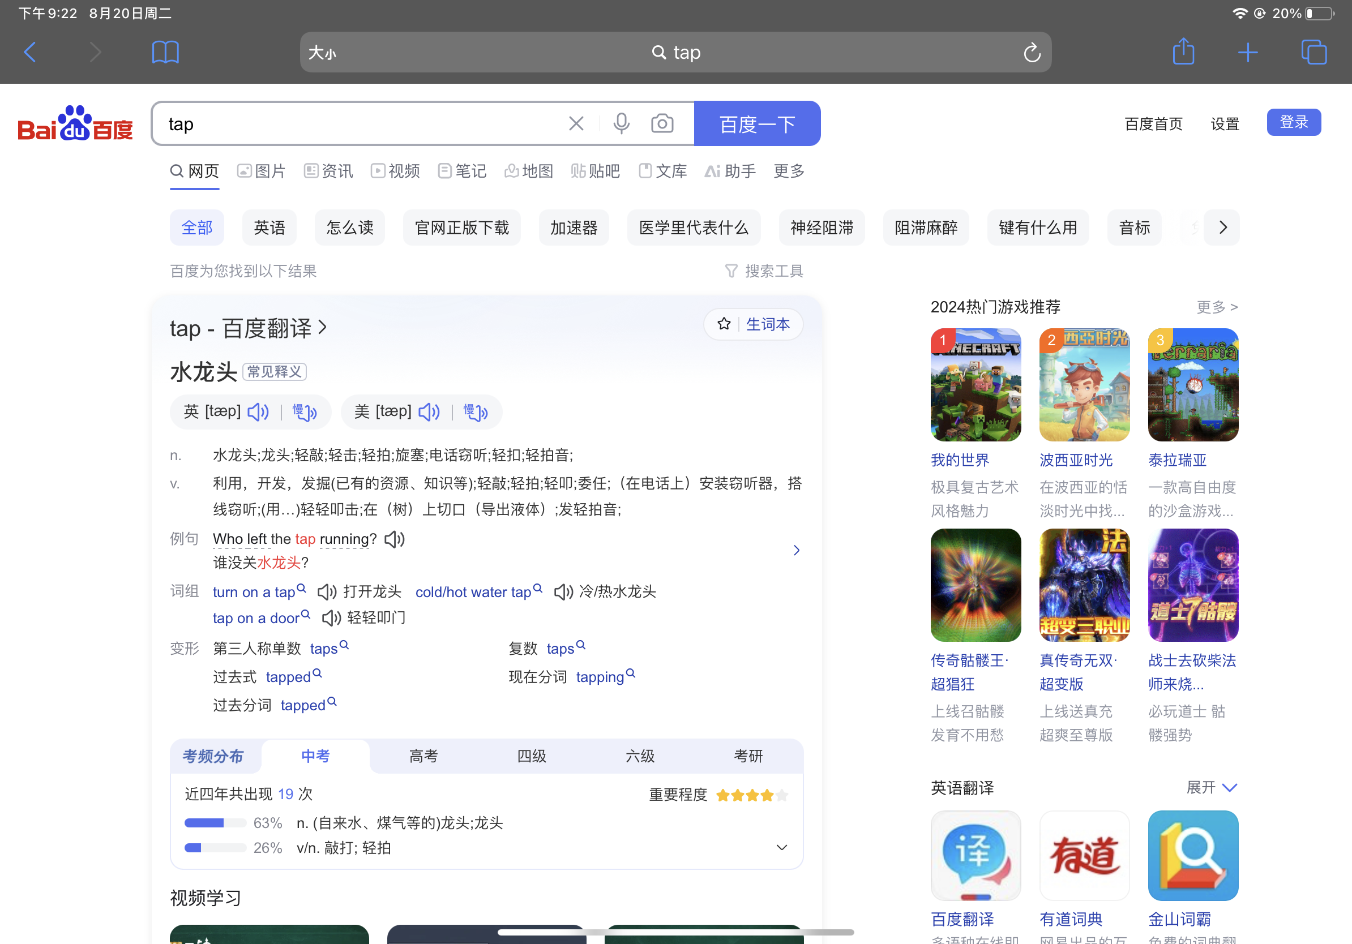Open more example sentences with right chevron

point(796,550)
